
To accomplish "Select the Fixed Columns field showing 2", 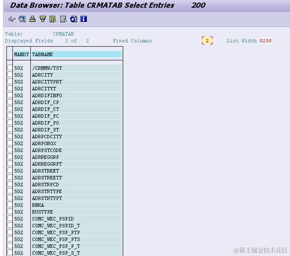I will coord(207,41).
